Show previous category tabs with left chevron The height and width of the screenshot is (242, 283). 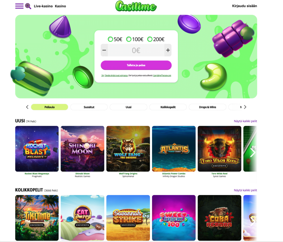tap(27, 107)
